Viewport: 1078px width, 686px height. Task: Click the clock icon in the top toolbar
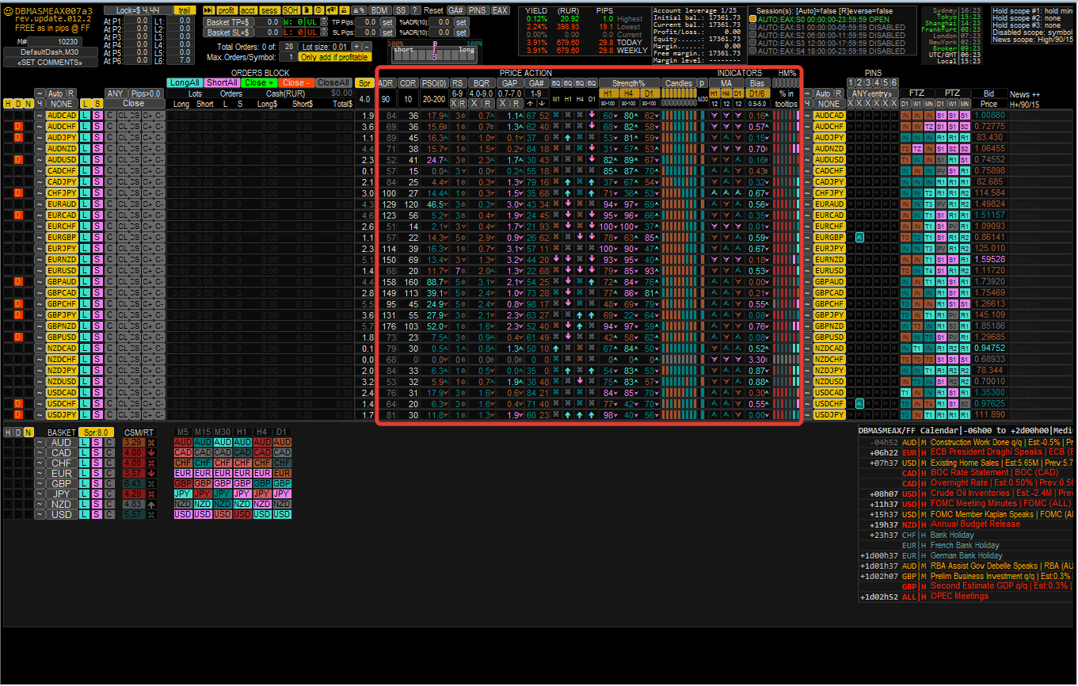point(318,10)
